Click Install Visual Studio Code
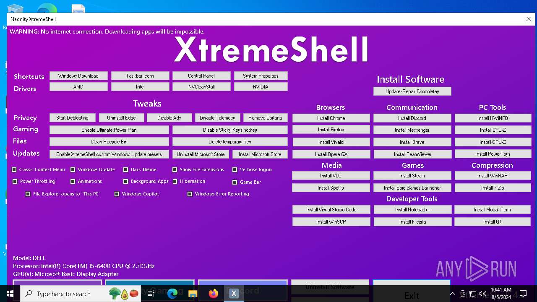Screen dimensions: 537x302 click(x=331, y=210)
